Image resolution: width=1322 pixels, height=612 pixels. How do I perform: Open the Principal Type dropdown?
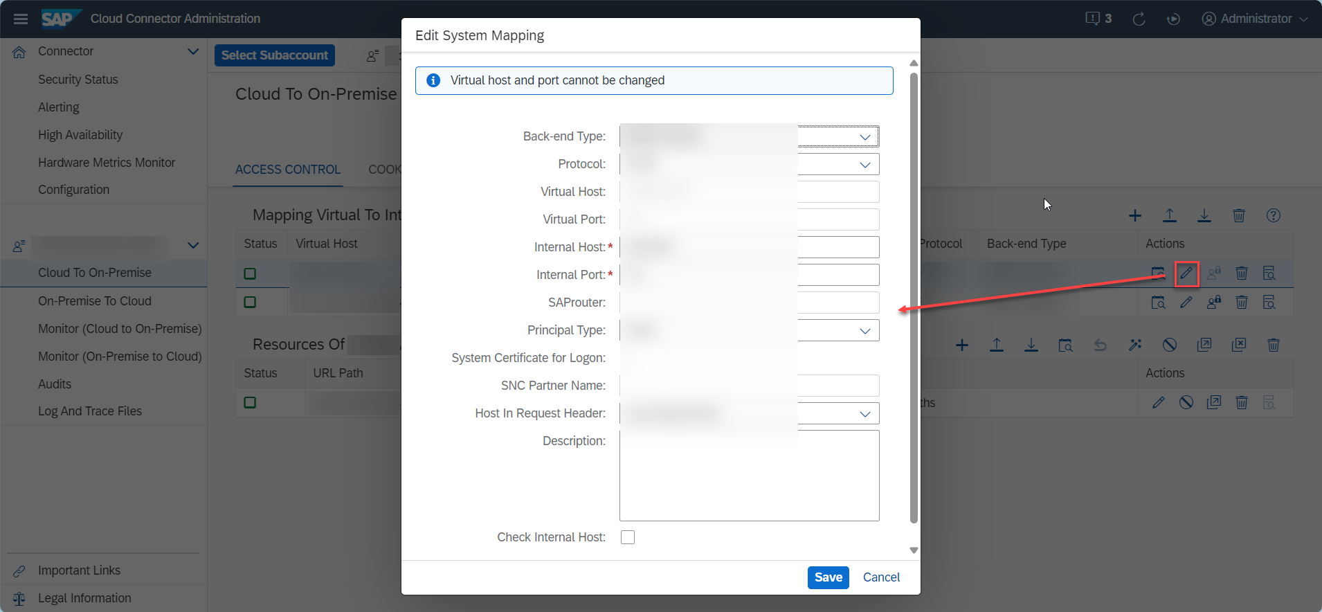[865, 330]
